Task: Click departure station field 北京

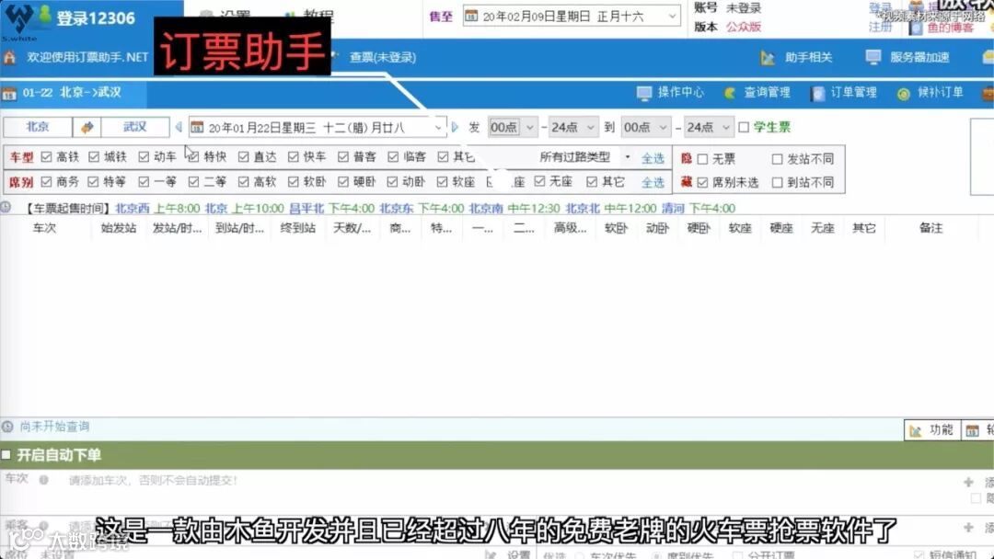Action: point(38,127)
